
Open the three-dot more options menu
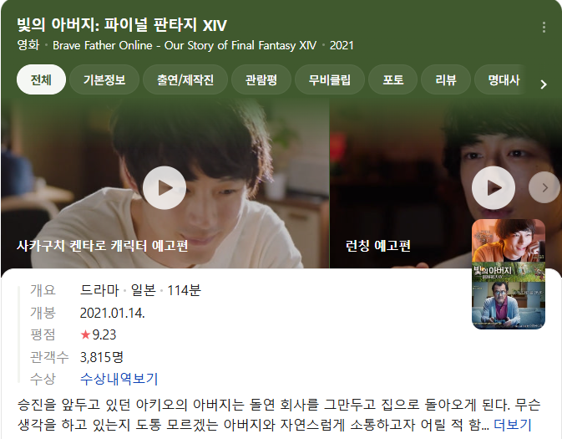[544, 28]
